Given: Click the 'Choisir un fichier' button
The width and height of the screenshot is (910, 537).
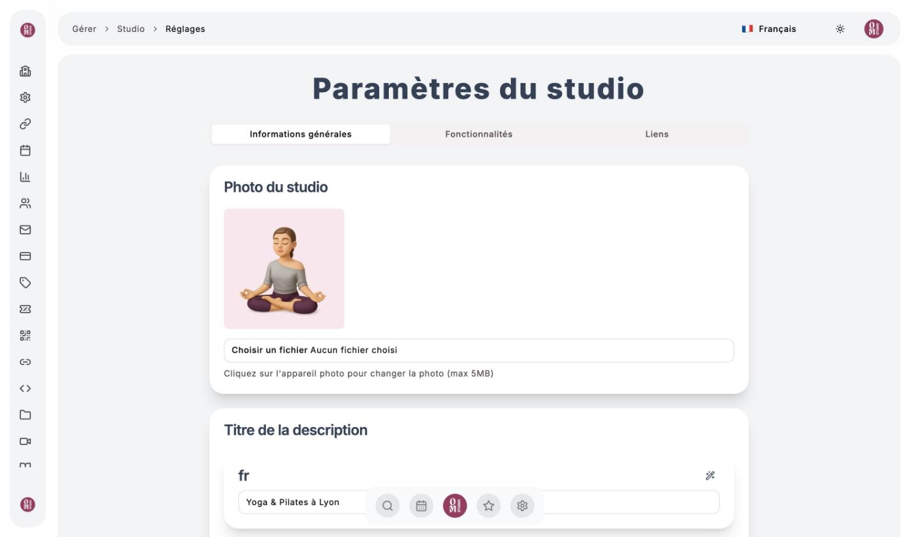Looking at the screenshot, I should click(x=269, y=350).
